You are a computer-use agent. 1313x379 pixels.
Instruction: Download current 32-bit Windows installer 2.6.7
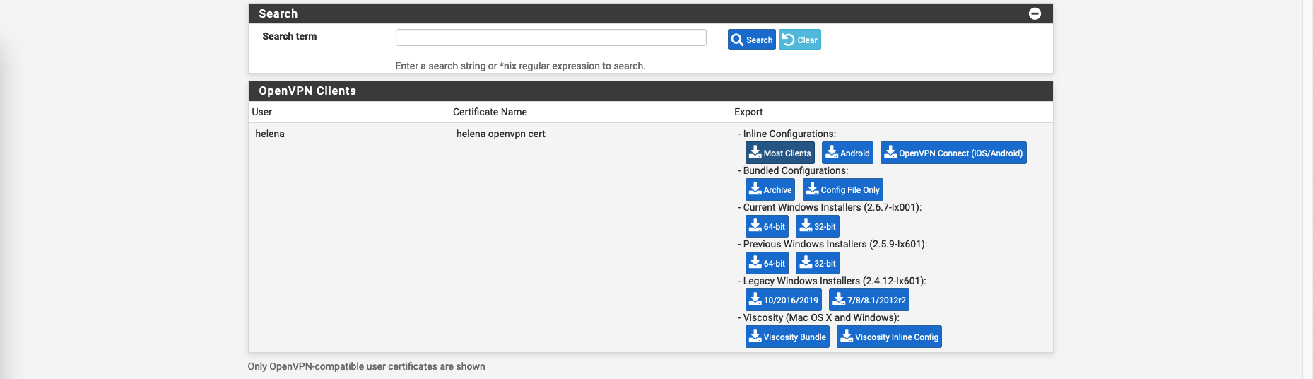[817, 226]
